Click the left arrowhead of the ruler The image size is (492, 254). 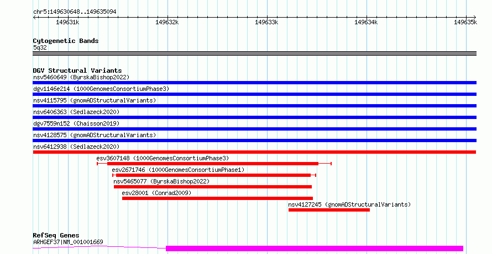34,18
